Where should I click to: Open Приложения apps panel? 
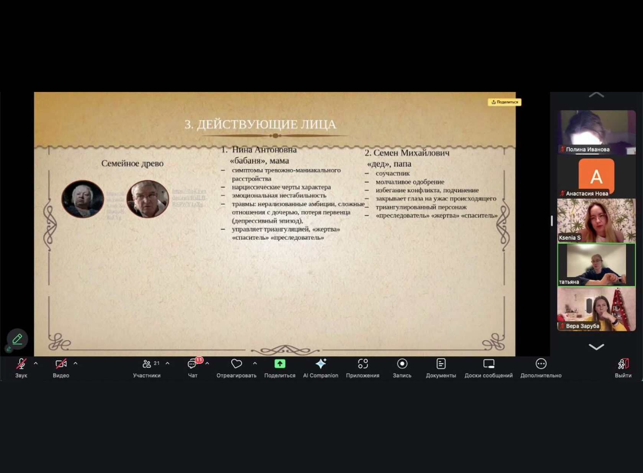click(x=363, y=368)
